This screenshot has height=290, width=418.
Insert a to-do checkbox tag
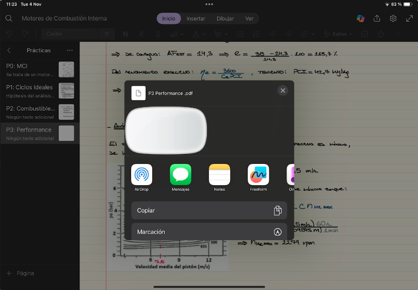[x=364, y=34]
